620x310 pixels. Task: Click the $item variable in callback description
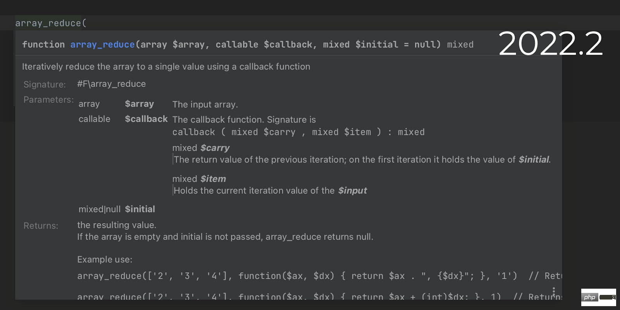click(214, 179)
